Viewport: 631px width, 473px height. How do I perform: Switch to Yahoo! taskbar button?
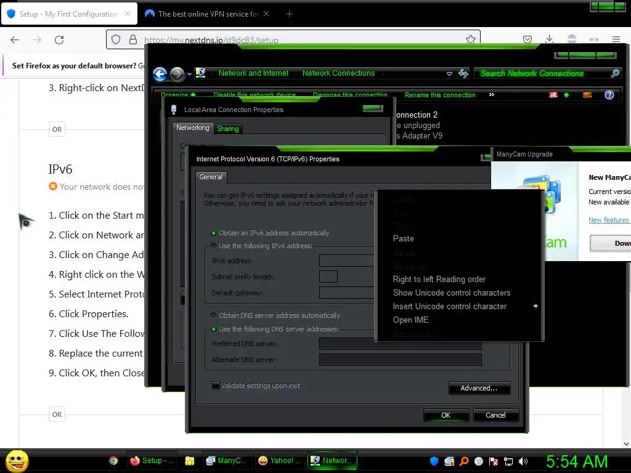[x=279, y=461]
